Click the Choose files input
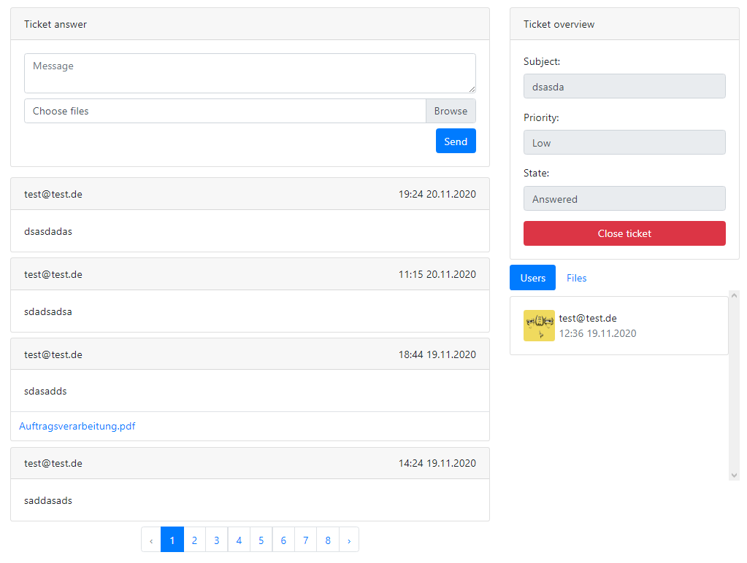Viewport: 747px width, 563px height. [x=225, y=111]
